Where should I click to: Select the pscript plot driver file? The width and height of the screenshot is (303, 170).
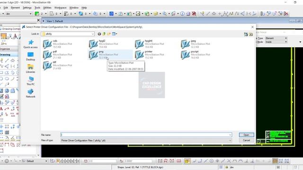[x=195, y=55]
